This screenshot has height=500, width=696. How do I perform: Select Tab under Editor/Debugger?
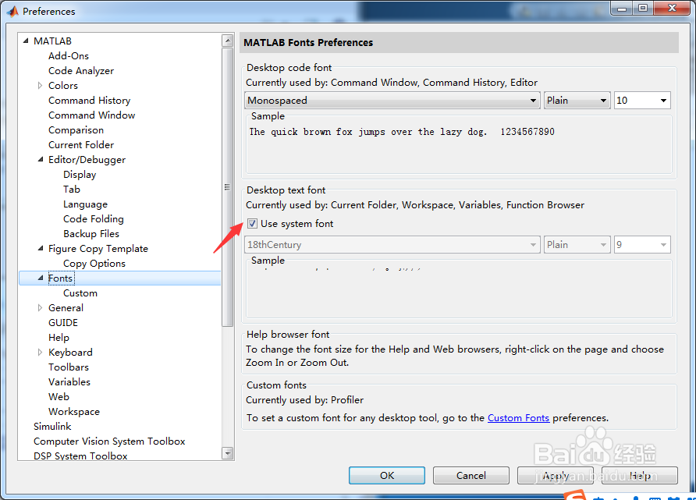coord(72,189)
